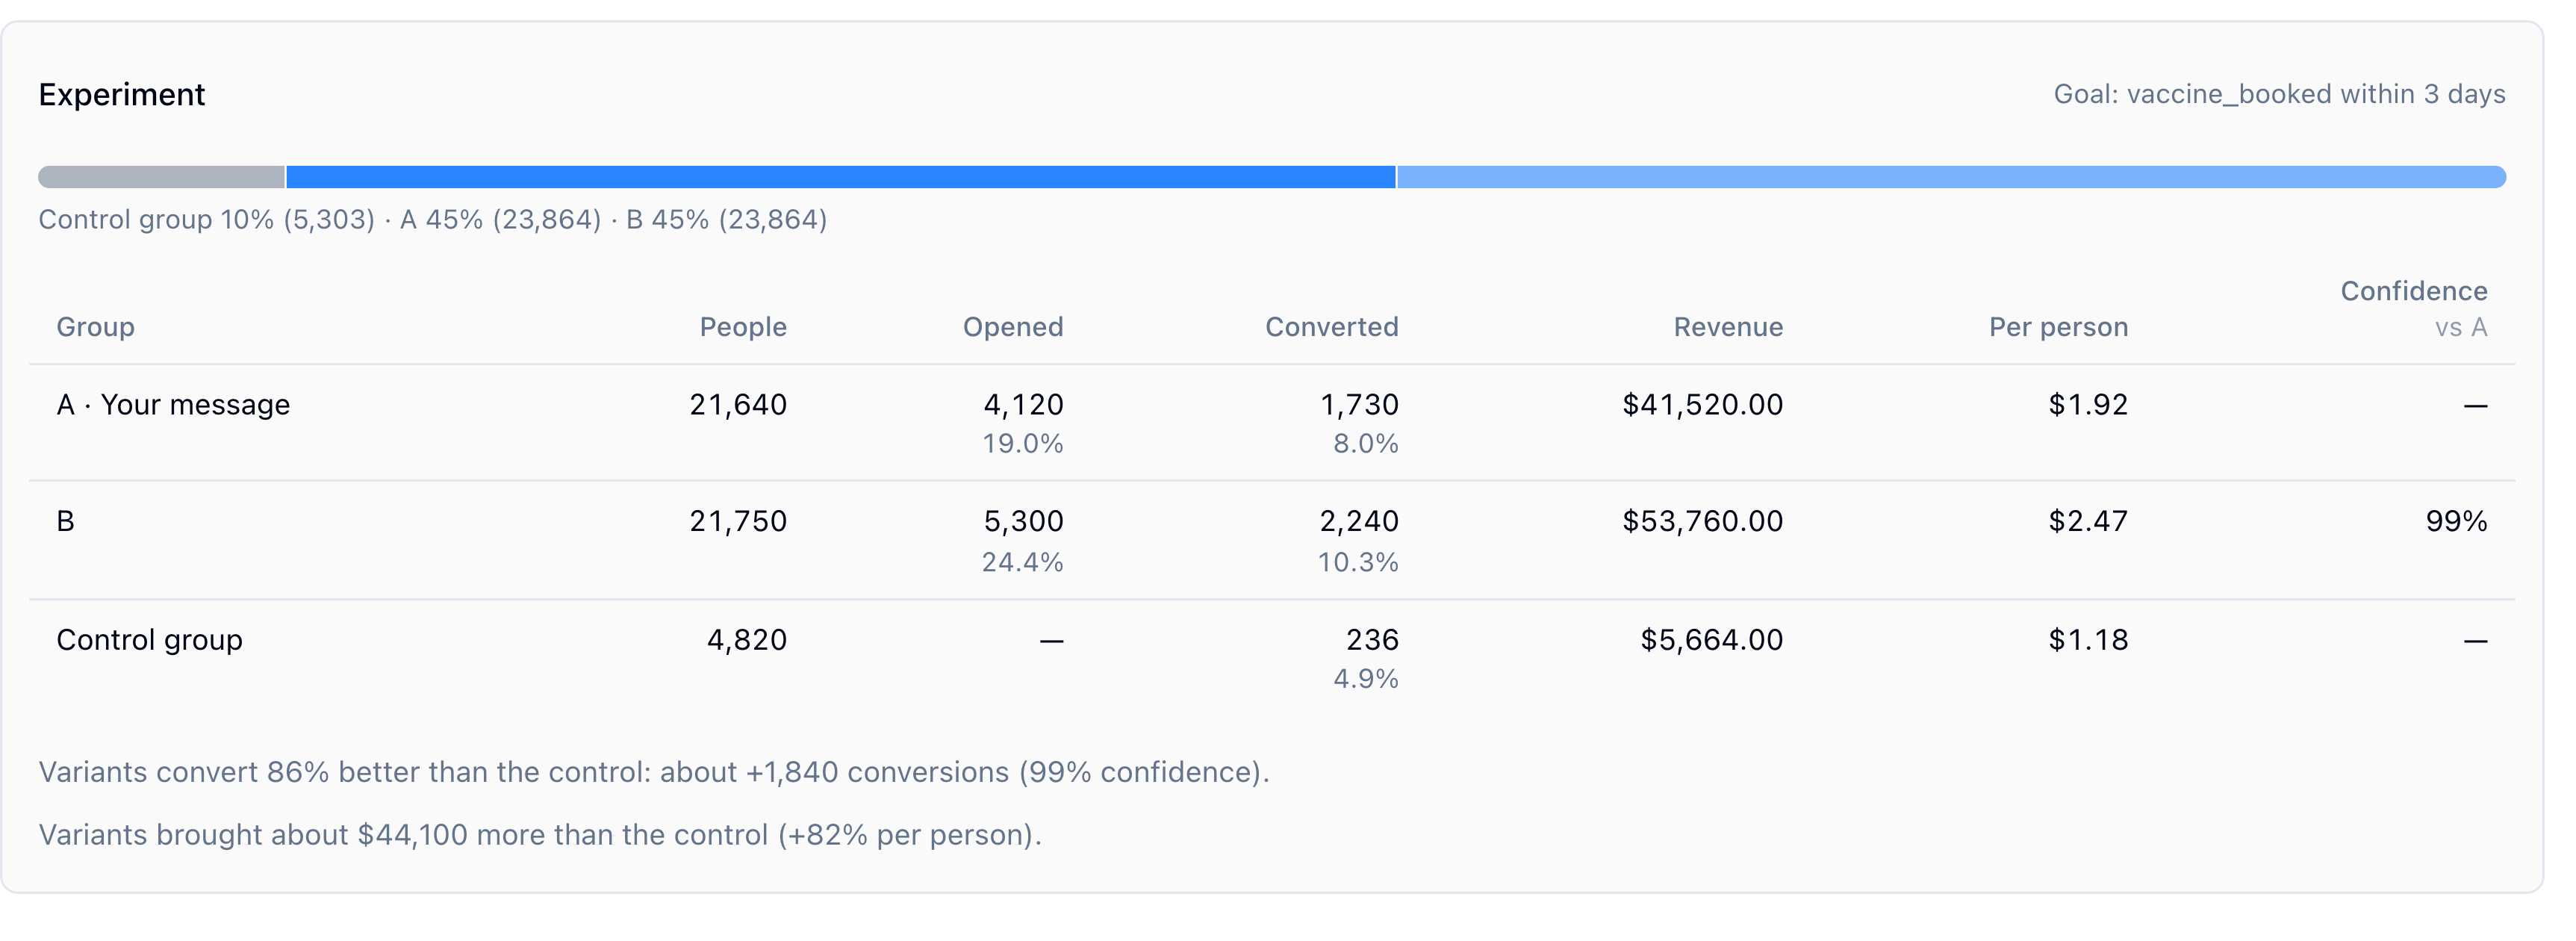
Task: Click the goal text 'vaccine_booked within 3 days'
Action: pyautogui.click(x=2316, y=94)
